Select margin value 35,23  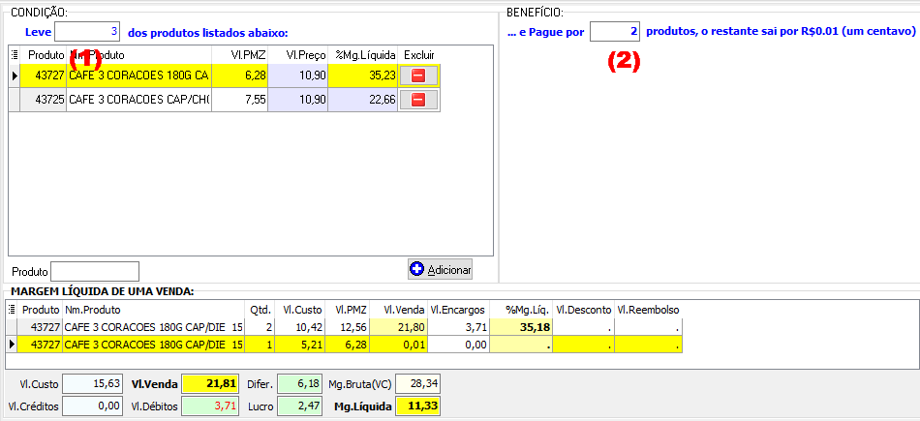pos(363,75)
